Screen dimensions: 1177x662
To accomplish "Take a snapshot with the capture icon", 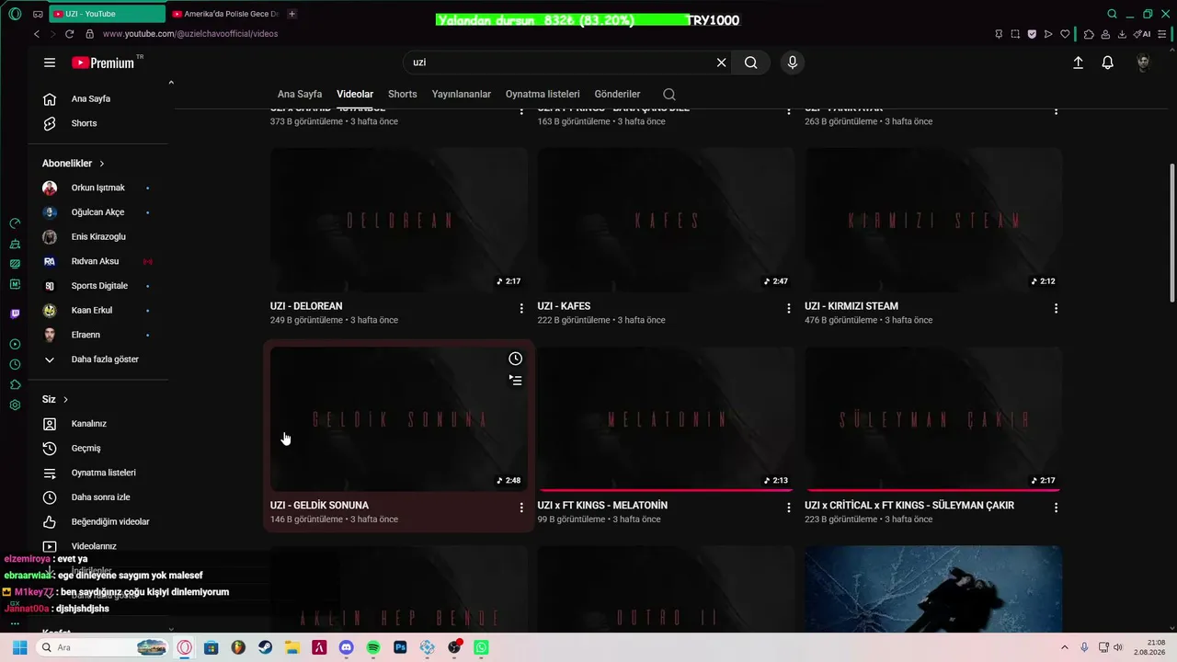I will (1015, 34).
